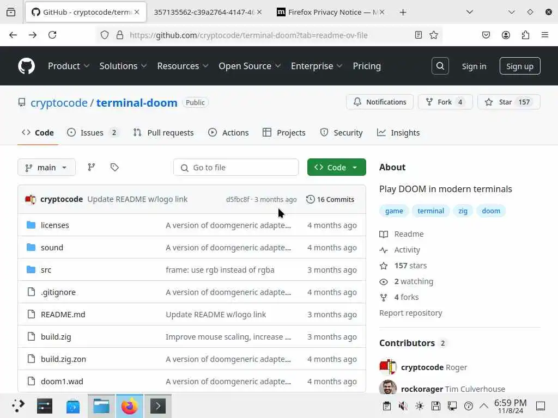Click the tracking protection shield icon
This screenshot has width=558, height=418.
pyautogui.click(x=104, y=35)
